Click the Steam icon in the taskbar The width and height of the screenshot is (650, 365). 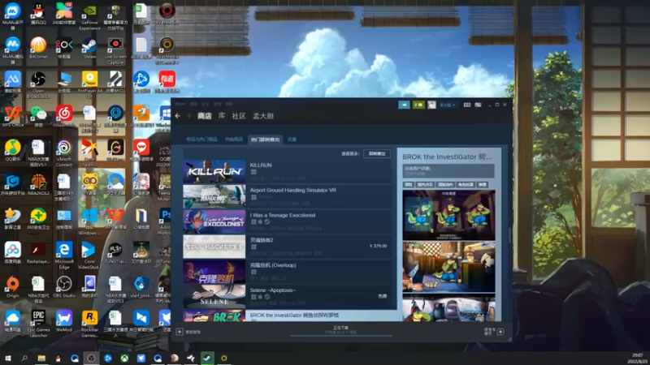point(207,358)
